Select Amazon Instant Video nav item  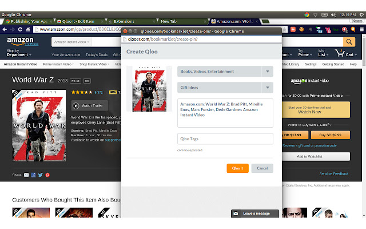coord(21,64)
